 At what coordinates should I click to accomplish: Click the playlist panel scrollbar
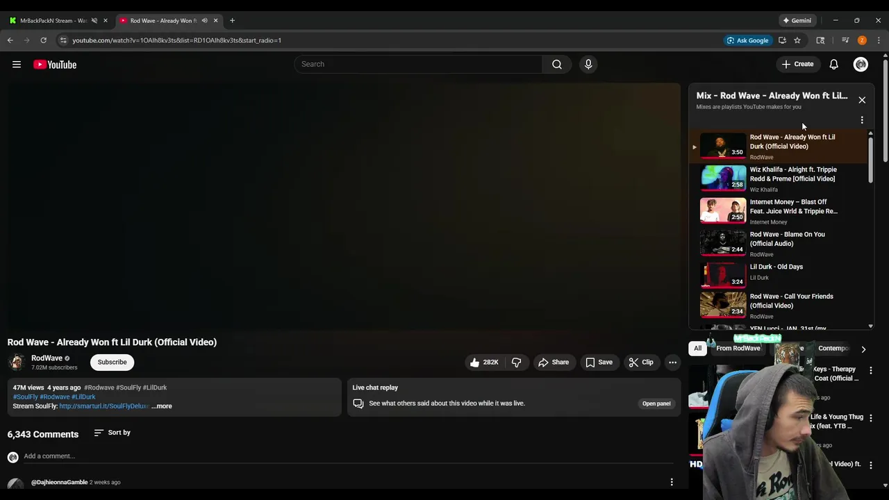tap(870, 160)
